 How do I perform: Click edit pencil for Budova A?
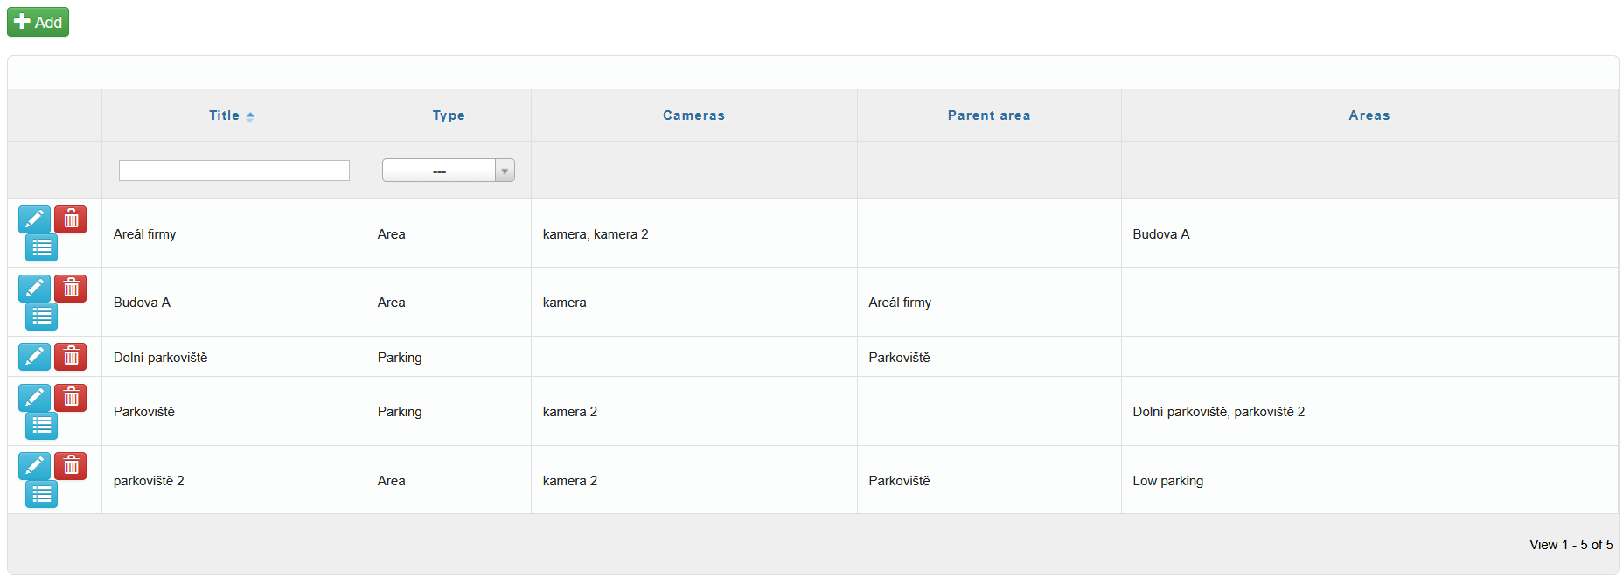[34, 288]
